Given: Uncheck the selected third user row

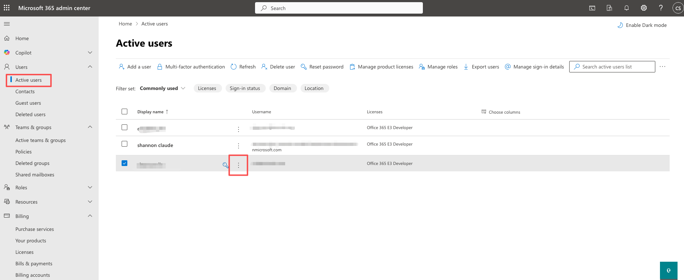Looking at the screenshot, I should pyautogui.click(x=124, y=163).
